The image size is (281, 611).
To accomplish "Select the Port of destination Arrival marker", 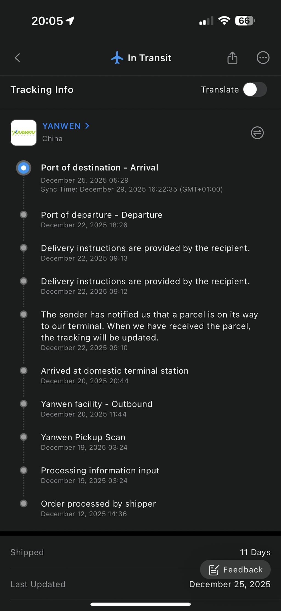I will point(24,168).
